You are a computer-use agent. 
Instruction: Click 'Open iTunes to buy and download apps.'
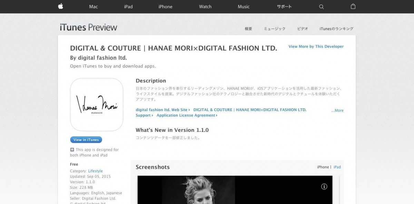[x=113, y=66]
